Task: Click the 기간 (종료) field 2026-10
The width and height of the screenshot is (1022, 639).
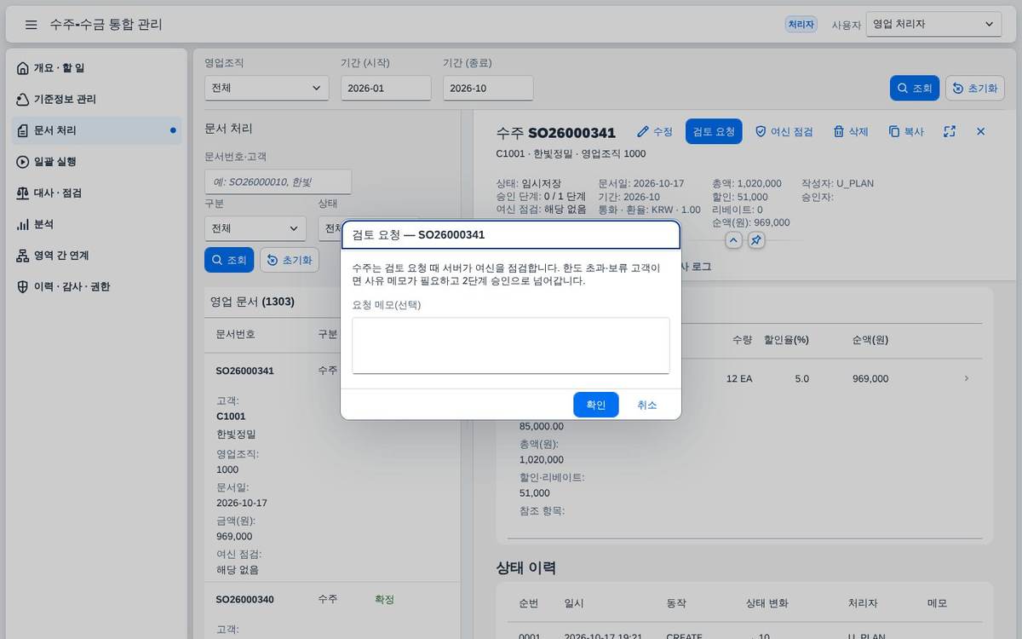Action: pyautogui.click(x=488, y=88)
